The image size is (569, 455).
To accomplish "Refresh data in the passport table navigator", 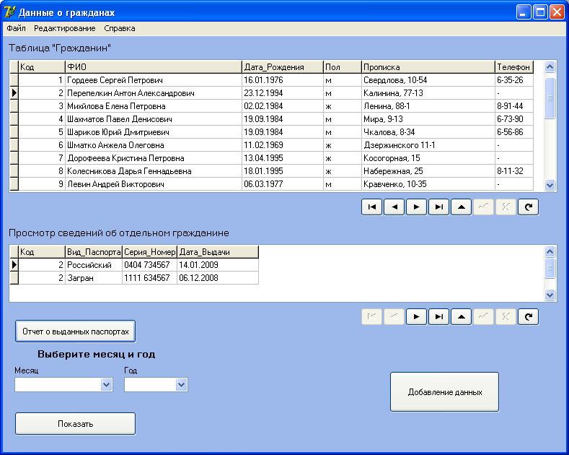I will coord(528,316).
